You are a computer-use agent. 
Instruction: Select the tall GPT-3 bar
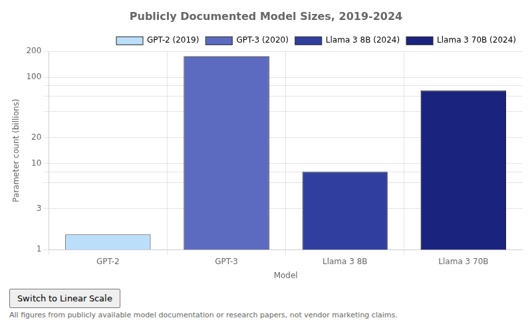coord(226,153)
